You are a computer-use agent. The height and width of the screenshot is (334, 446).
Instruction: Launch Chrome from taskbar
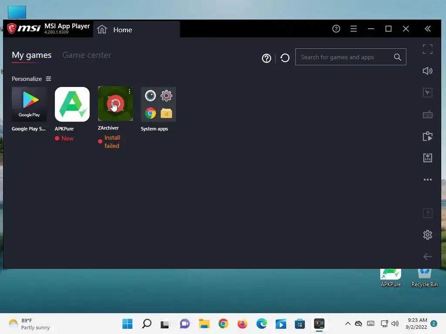(223, 324)
